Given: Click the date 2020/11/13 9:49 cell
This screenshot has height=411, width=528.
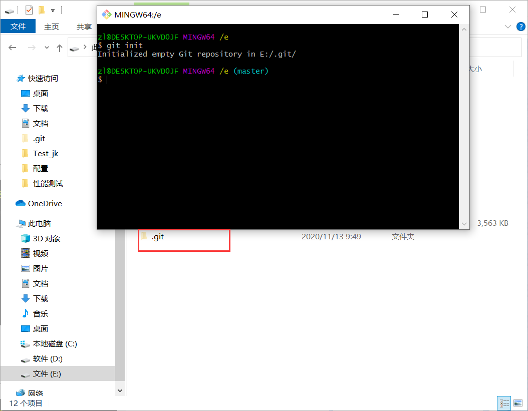Looking at the screenshot, I should [x=331, y=237].
